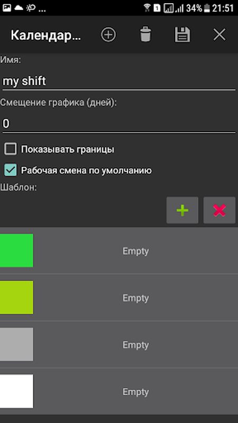238x423 pixels.
Task: Check the Wi-Fi status icon
Action: [x=147, y=8]
